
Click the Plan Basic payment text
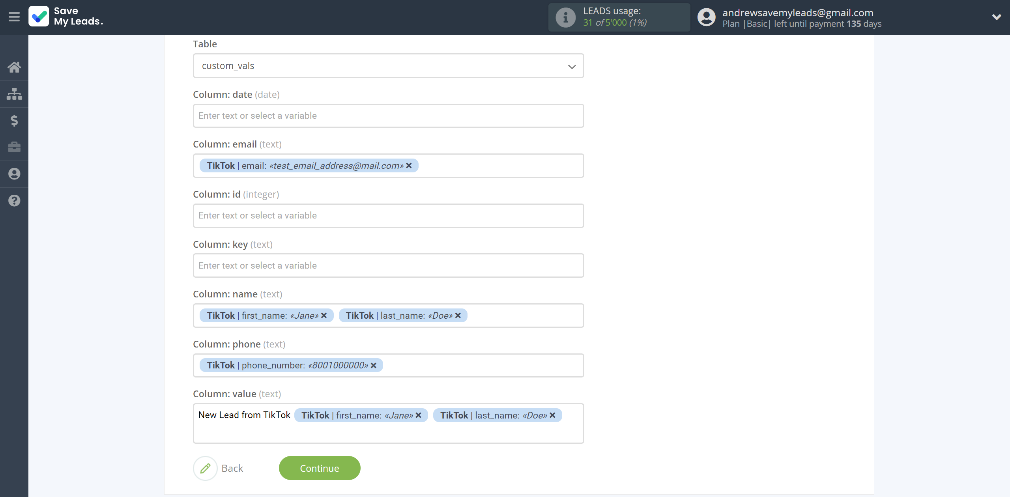coord(802,24)
